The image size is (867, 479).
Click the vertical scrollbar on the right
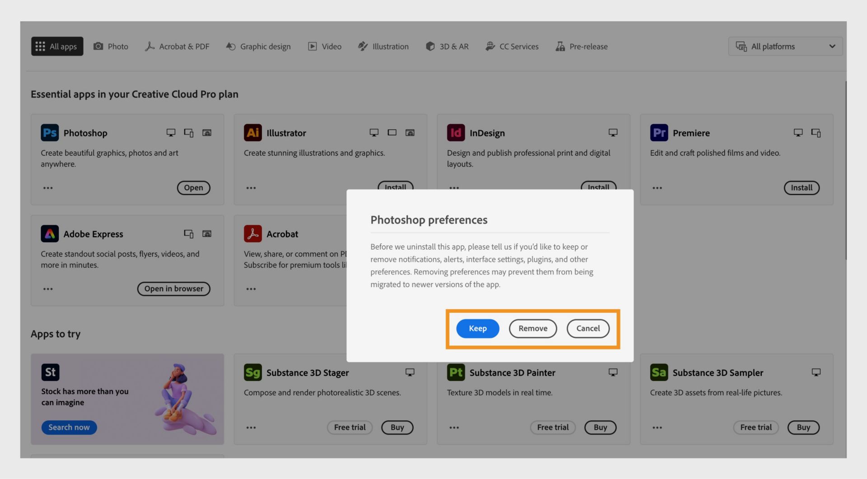(x=845, y=170)
